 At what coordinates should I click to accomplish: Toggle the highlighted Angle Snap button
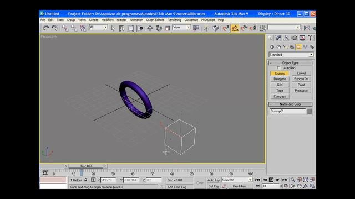235,28
